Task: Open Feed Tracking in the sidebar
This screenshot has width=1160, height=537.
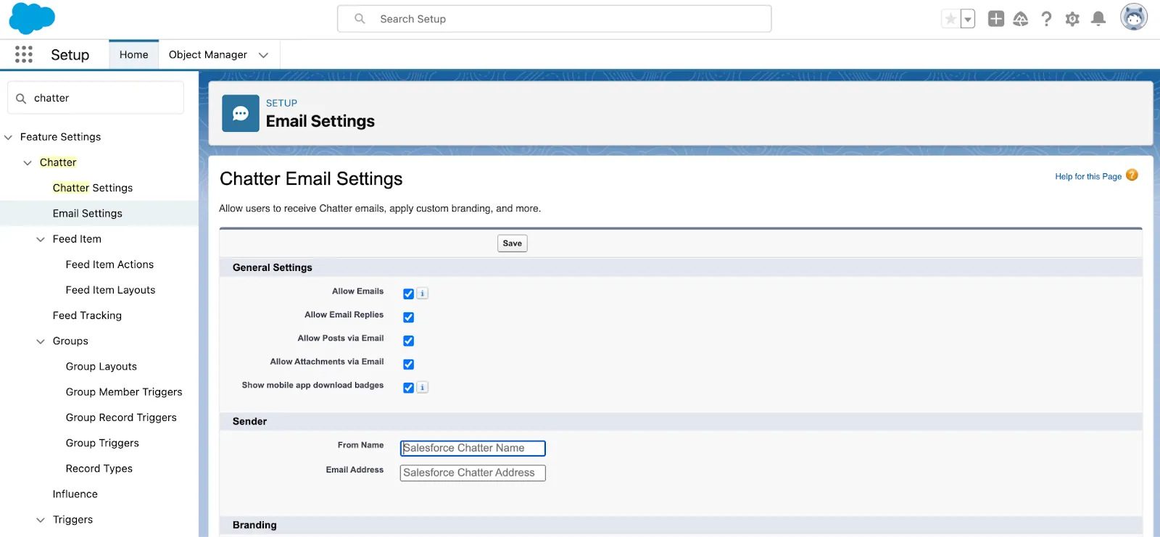Action: pos(87,315)
